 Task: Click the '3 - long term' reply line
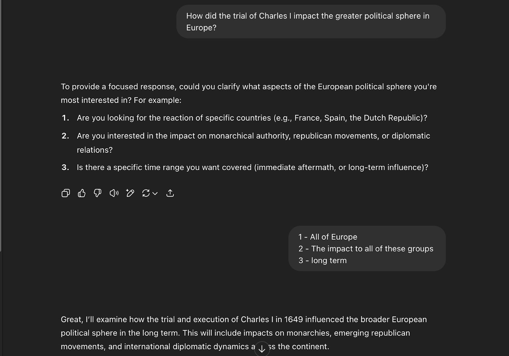[x=322, y=260]
